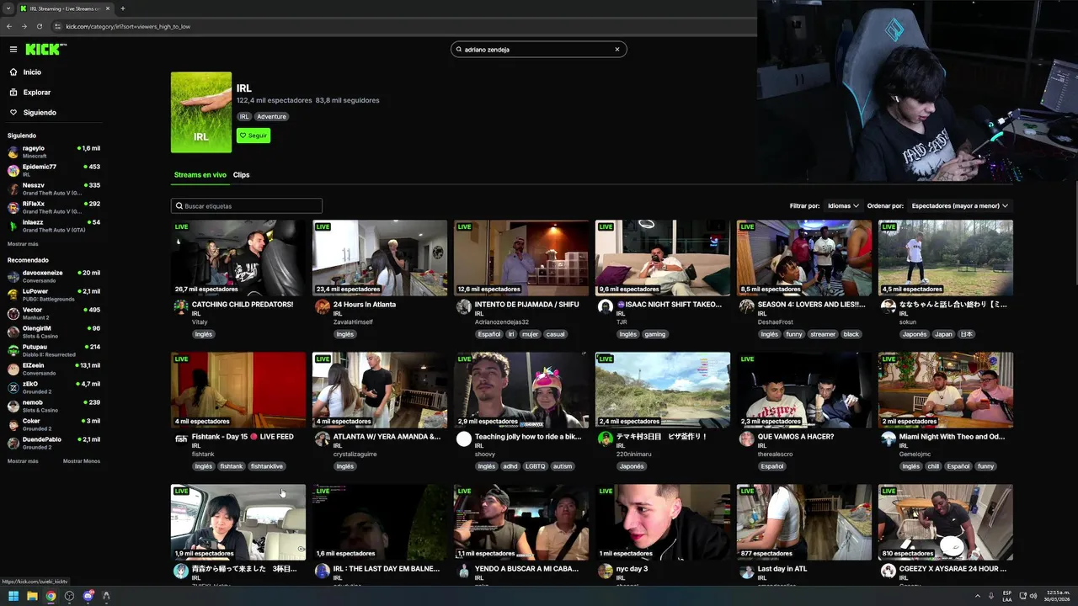1078x606 pixels.
Task: Go back with the browser back arrow
Action: tap(9, 26)
